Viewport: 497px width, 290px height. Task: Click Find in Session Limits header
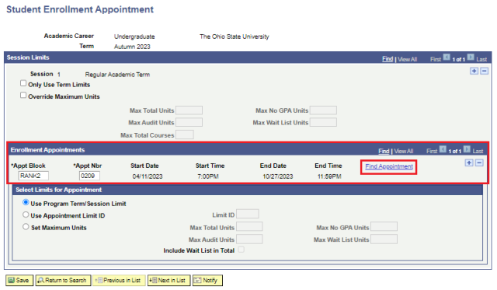tap(388, 59)
